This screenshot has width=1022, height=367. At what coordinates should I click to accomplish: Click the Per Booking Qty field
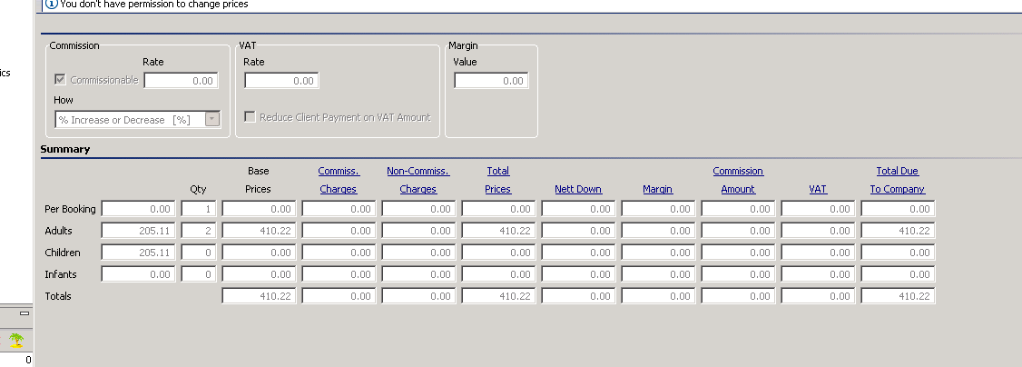click(x=198, y=209)
